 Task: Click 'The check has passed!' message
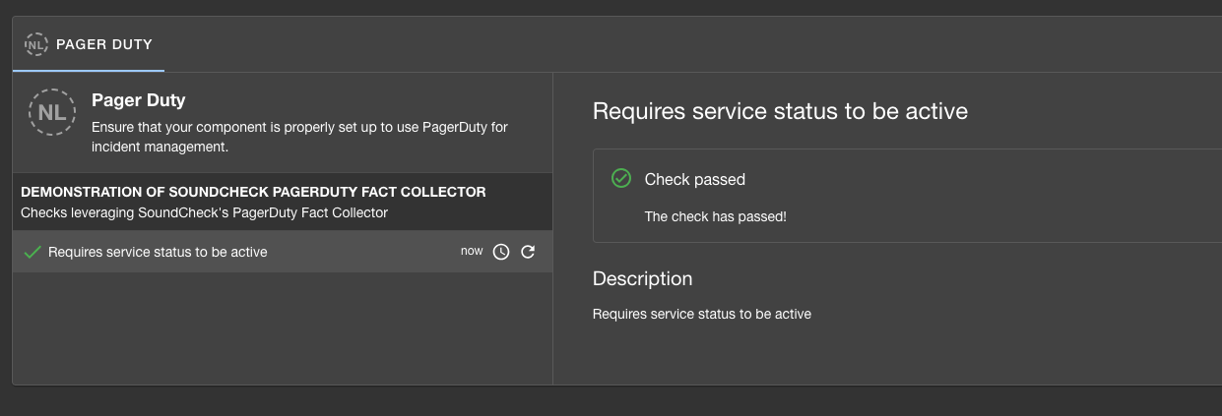pyautogui.click(x=716, y=216)
